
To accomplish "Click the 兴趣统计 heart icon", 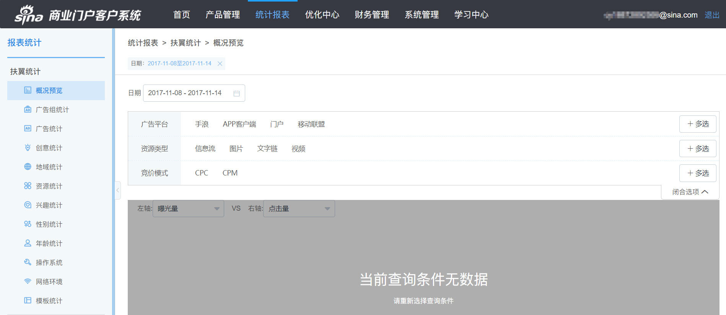I will 28,205.
